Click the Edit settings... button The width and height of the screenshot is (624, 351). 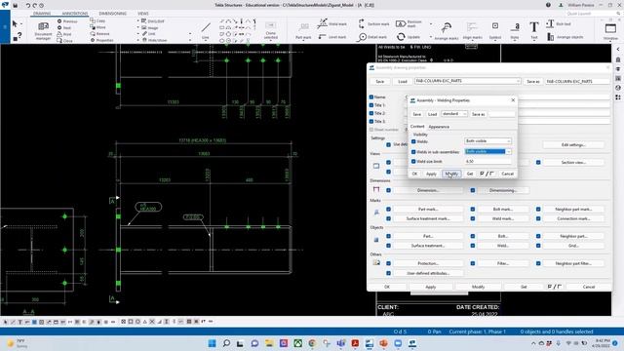[x=573, y=145]
